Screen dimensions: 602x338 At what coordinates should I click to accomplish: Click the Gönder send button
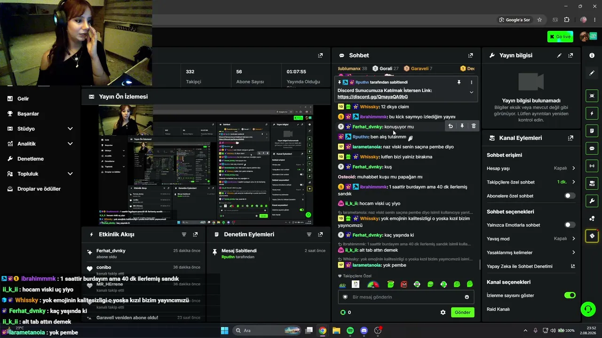462,312
